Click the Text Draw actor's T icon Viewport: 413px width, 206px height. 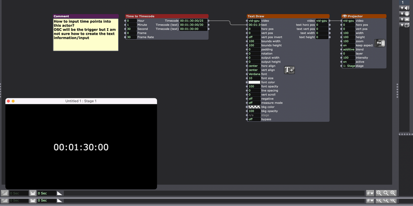(289, 70)
